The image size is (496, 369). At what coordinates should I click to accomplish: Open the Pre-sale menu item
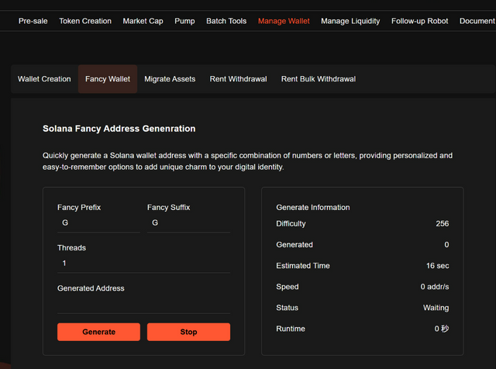coord(33,21)
